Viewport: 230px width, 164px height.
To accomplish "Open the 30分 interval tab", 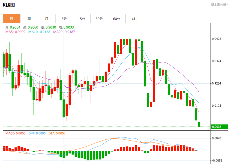I will coord(99,19).
